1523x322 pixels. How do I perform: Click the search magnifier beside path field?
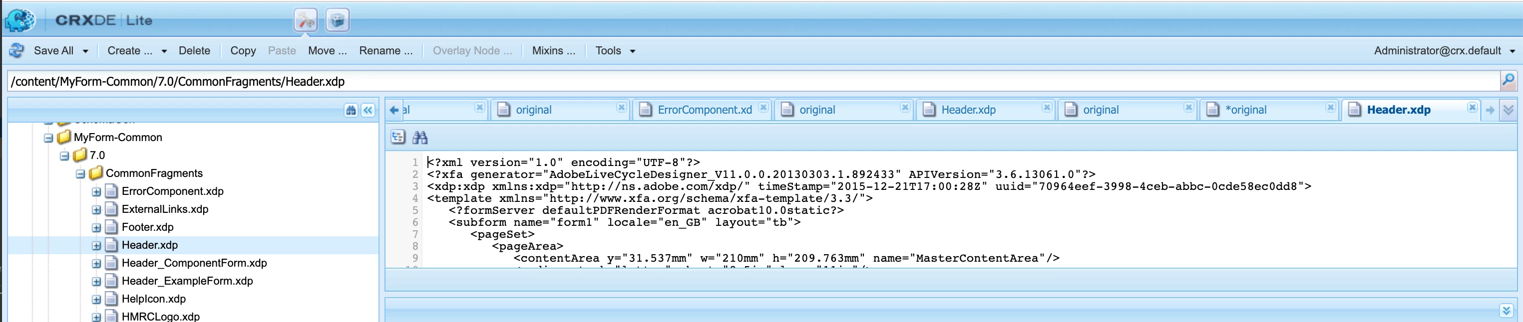[x=1508, y=80]
